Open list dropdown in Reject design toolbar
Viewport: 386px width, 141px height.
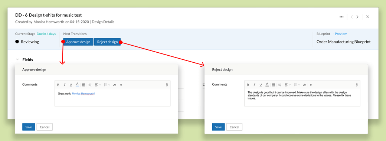point(297,85)
